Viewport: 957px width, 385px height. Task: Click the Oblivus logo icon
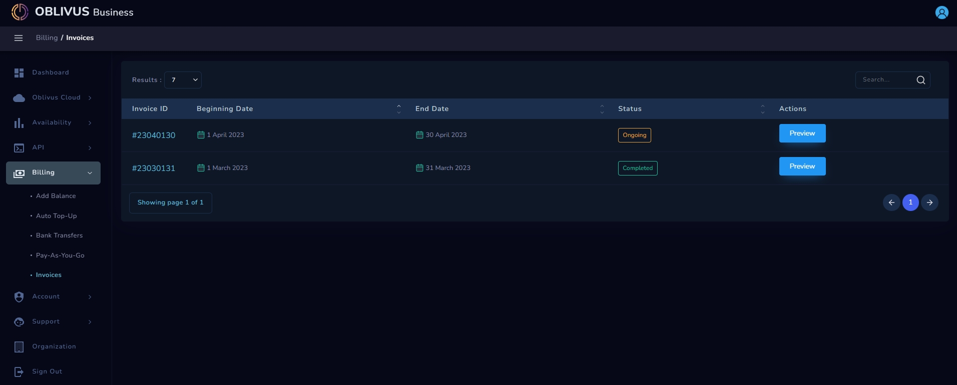click(20, 12)
